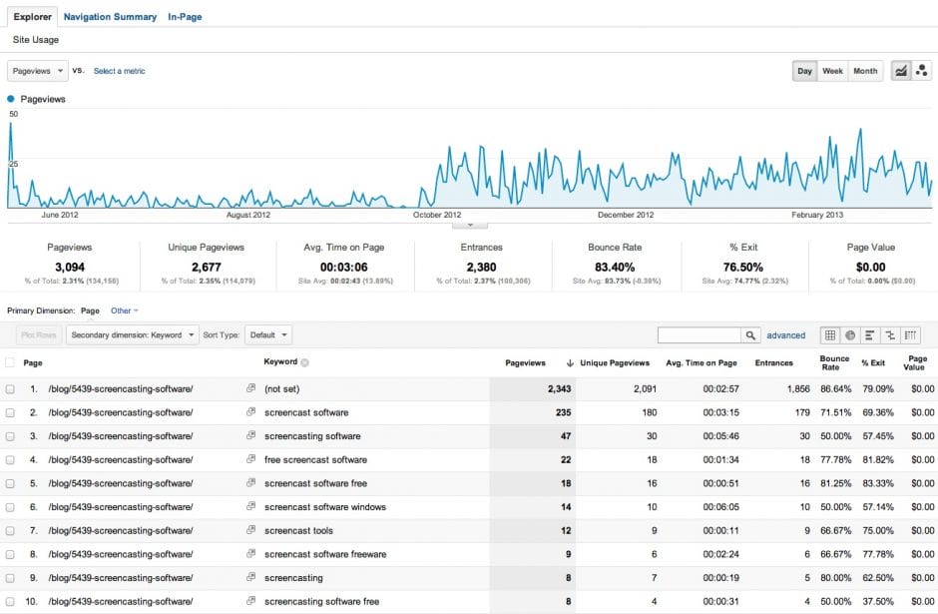Select the comparison view icon
This screenshot has height=614, width=938.
click(890, 335)
